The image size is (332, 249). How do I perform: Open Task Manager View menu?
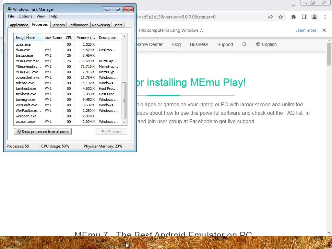click(41, 16)
